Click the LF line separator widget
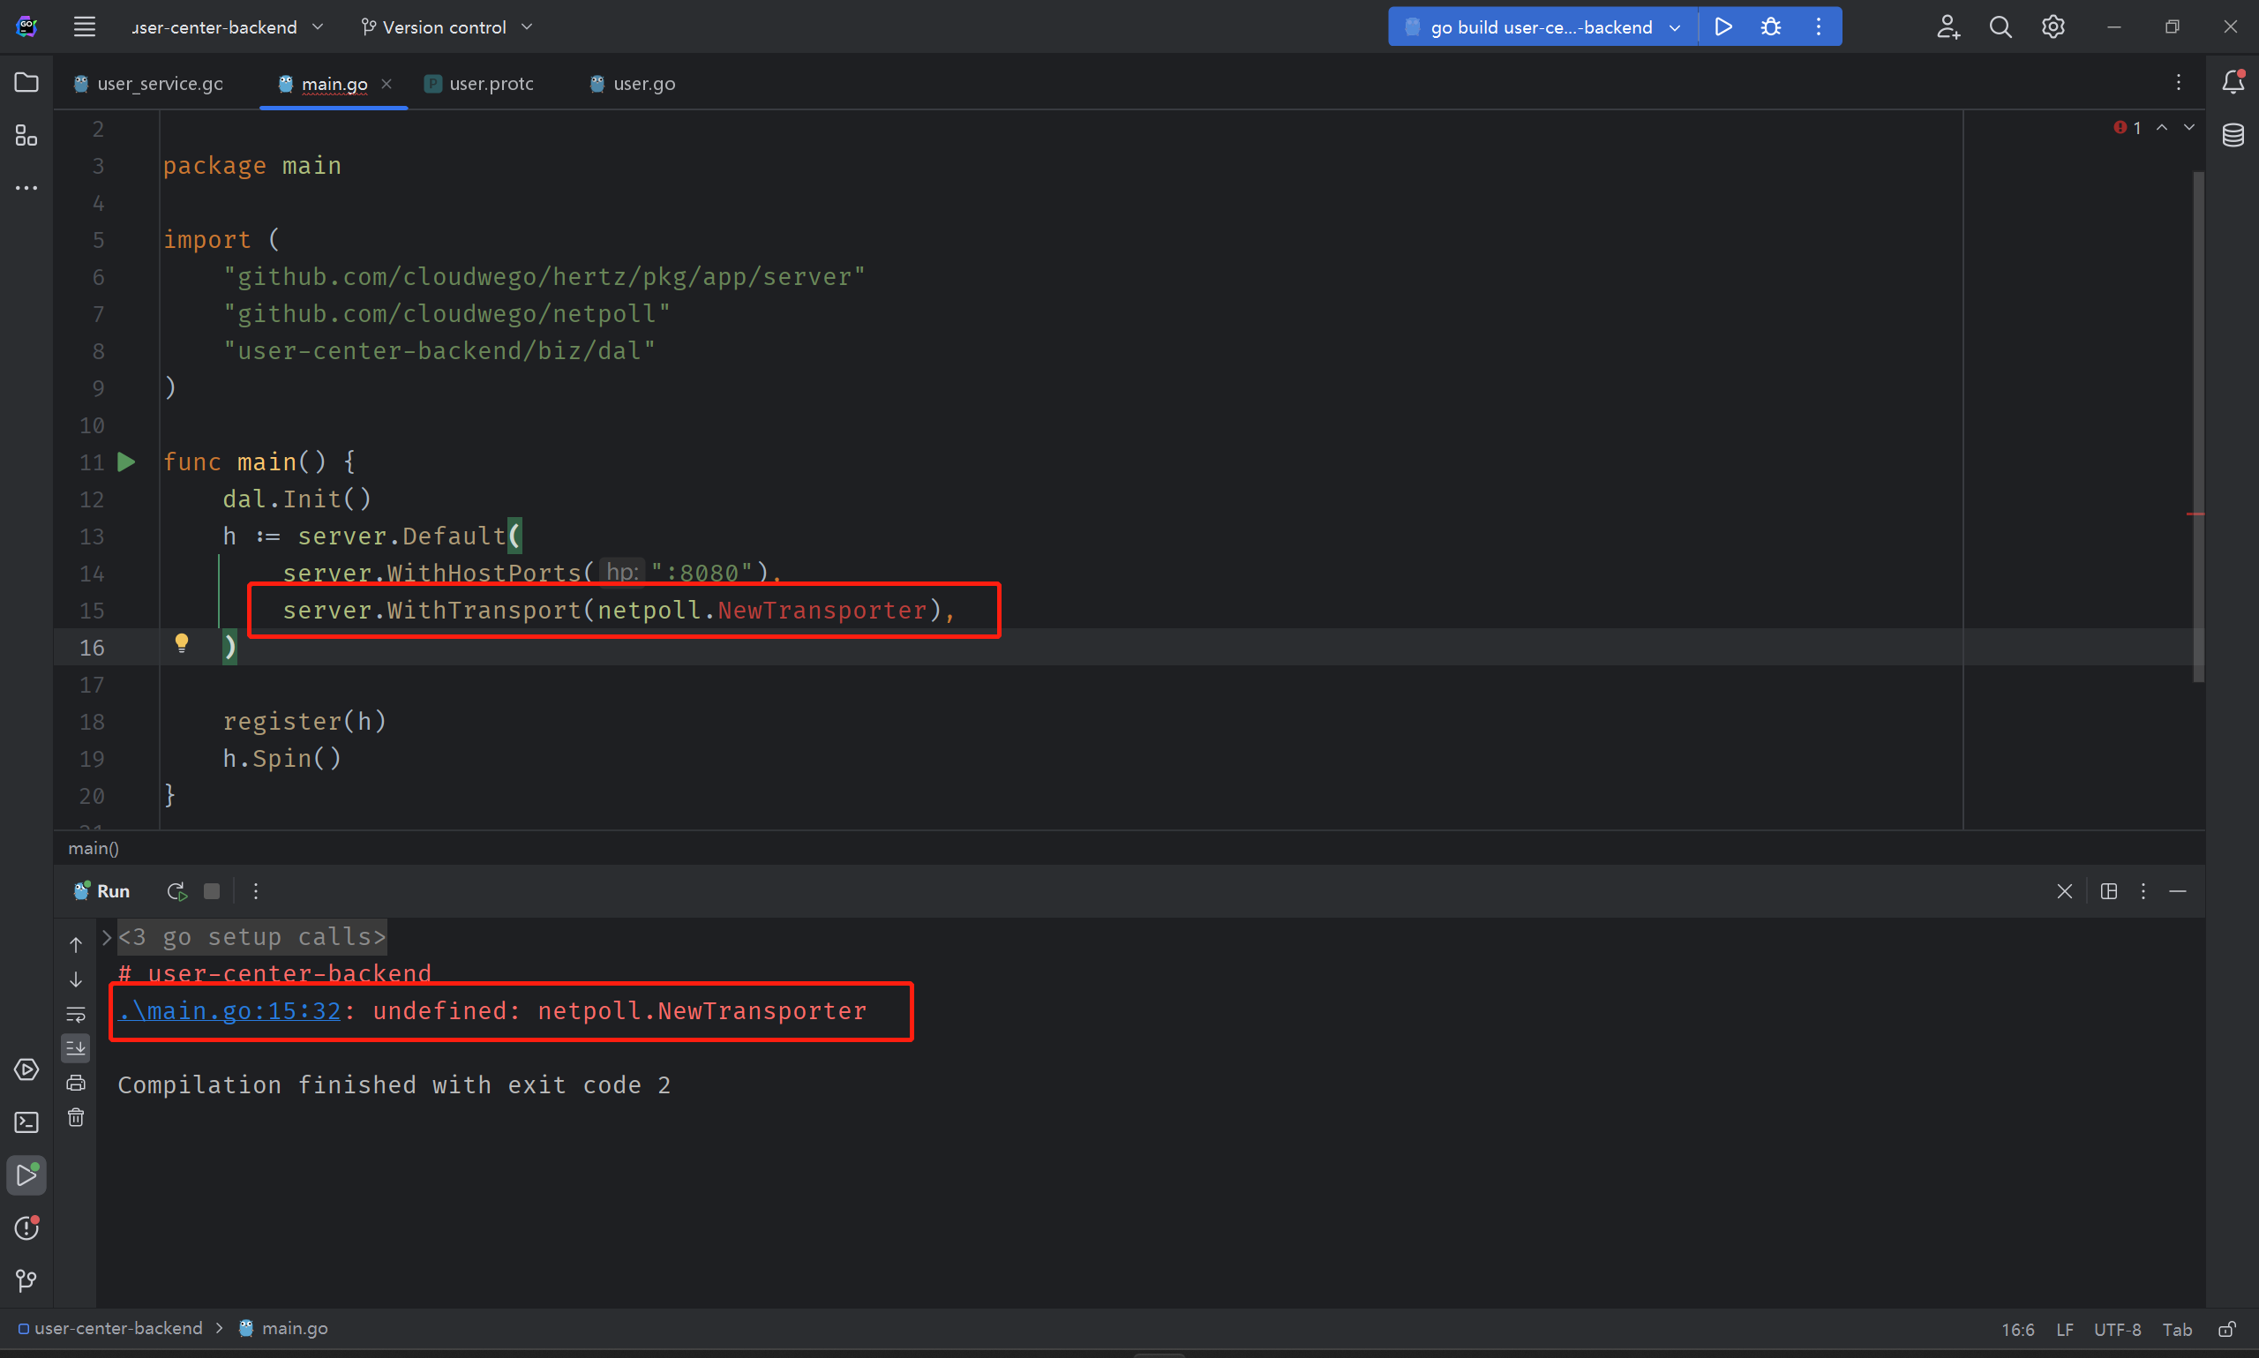This screenshot has height=1358, width=2259. tap(2064, 1330)
